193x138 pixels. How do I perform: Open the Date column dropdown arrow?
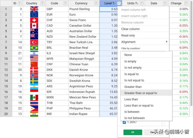[x=165, y=3]
